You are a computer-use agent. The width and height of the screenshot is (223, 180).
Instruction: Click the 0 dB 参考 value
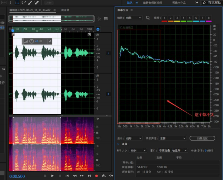point(206,151)
